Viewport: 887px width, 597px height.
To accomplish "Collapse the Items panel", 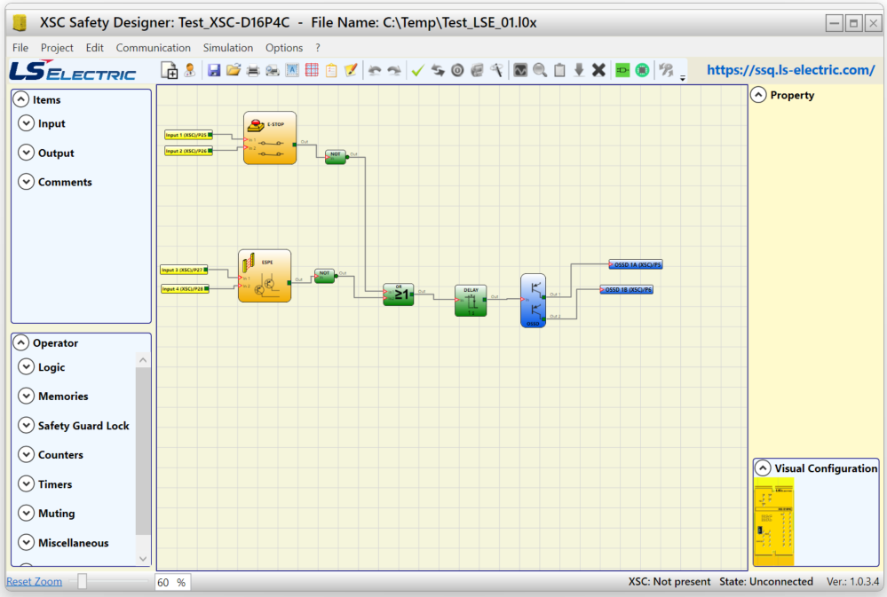I will pos(21,99).
